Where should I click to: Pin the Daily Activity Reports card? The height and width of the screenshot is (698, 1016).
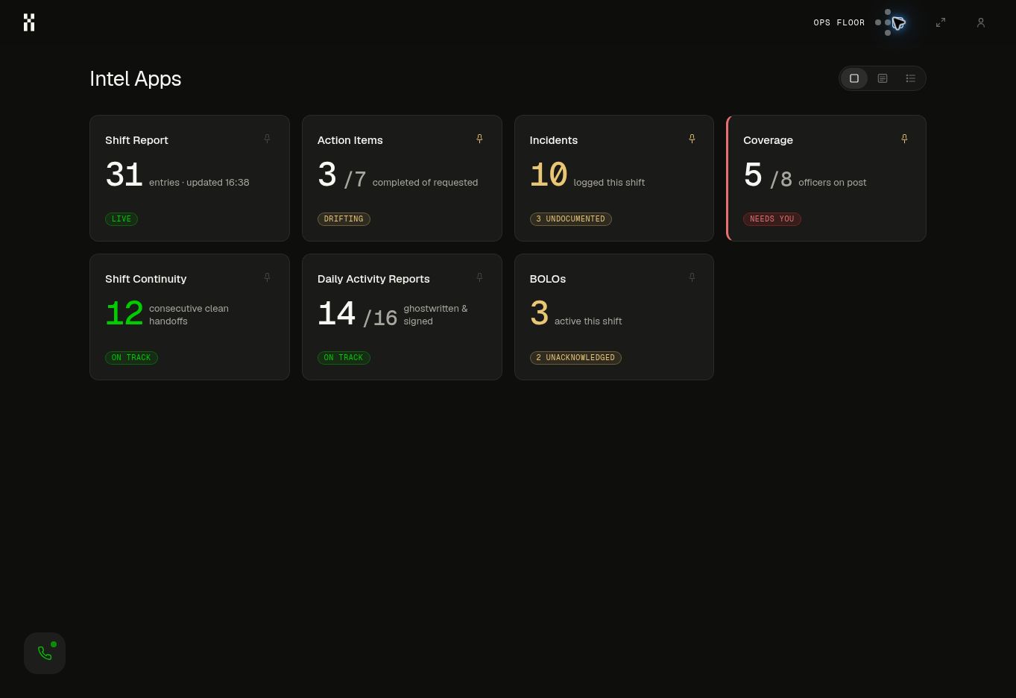click(x=479, y=277)
